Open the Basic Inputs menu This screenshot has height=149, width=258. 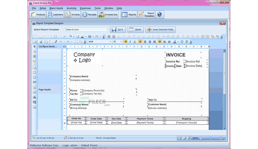56,8
